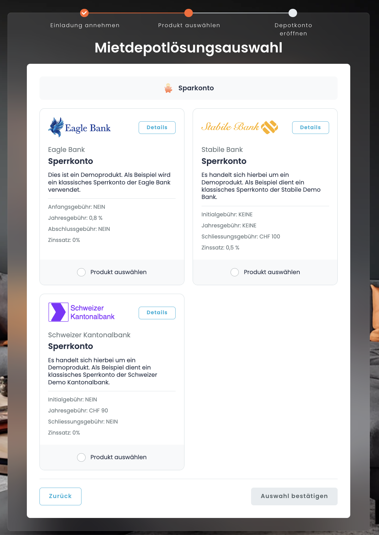Click the Eagle Bank logo
The image size is (379, 535).
[x=80, y=128]
